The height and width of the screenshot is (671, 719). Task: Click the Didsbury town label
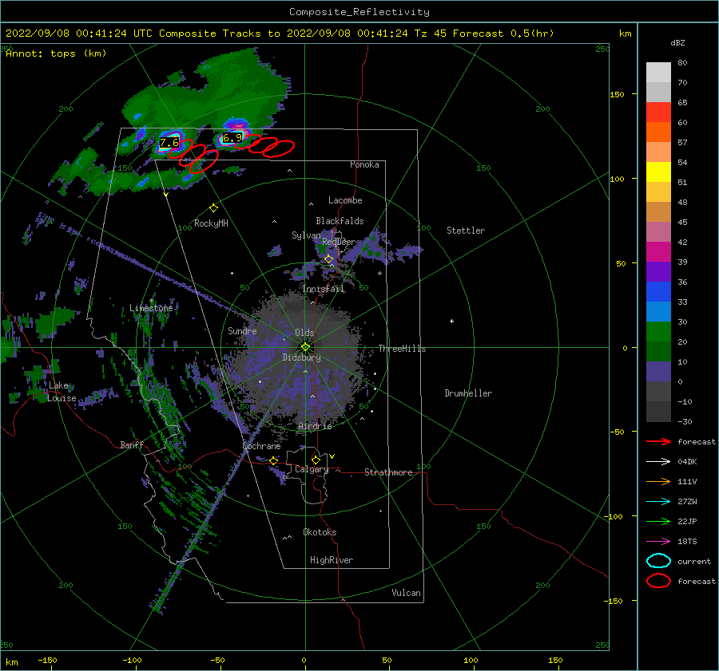pos(301,357)
